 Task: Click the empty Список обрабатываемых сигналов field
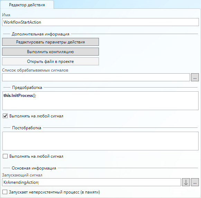(x=96, y=77)
